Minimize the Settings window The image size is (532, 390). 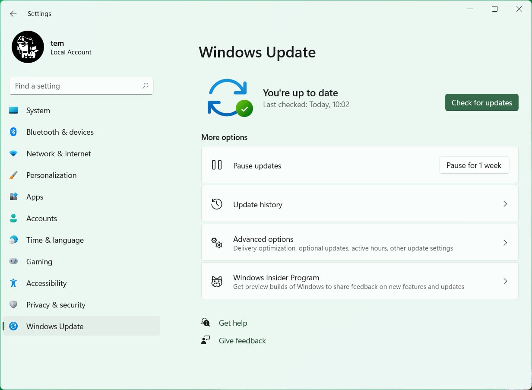coord(470,9)
